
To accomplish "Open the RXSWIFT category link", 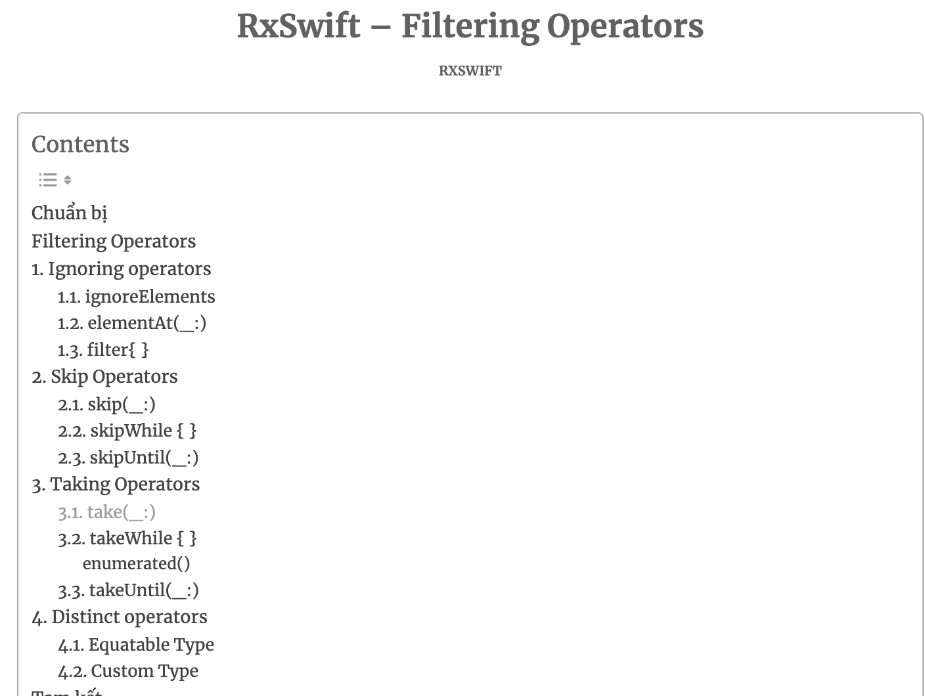I will 470,71.
